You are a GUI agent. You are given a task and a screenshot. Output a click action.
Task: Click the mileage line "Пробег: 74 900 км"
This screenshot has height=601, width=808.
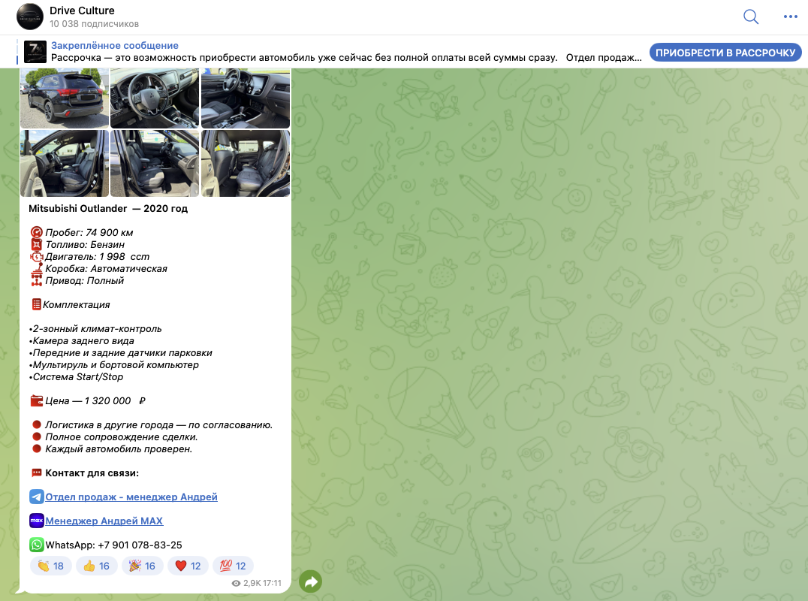pos(89,232)
